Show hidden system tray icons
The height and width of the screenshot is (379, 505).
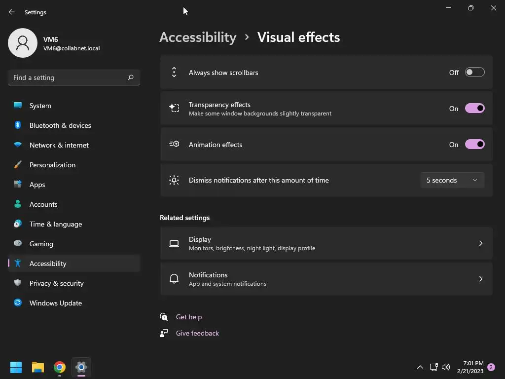tap(420, 367)
